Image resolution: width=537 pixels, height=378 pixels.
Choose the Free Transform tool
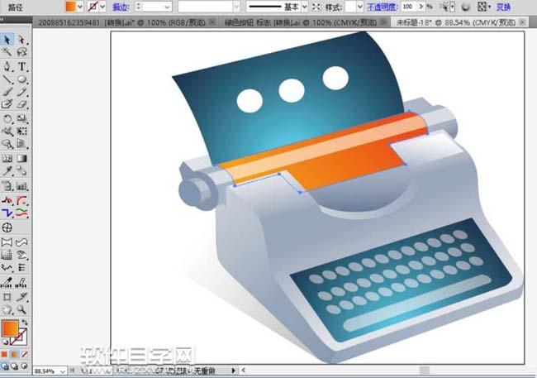click(x=21, y=131)
